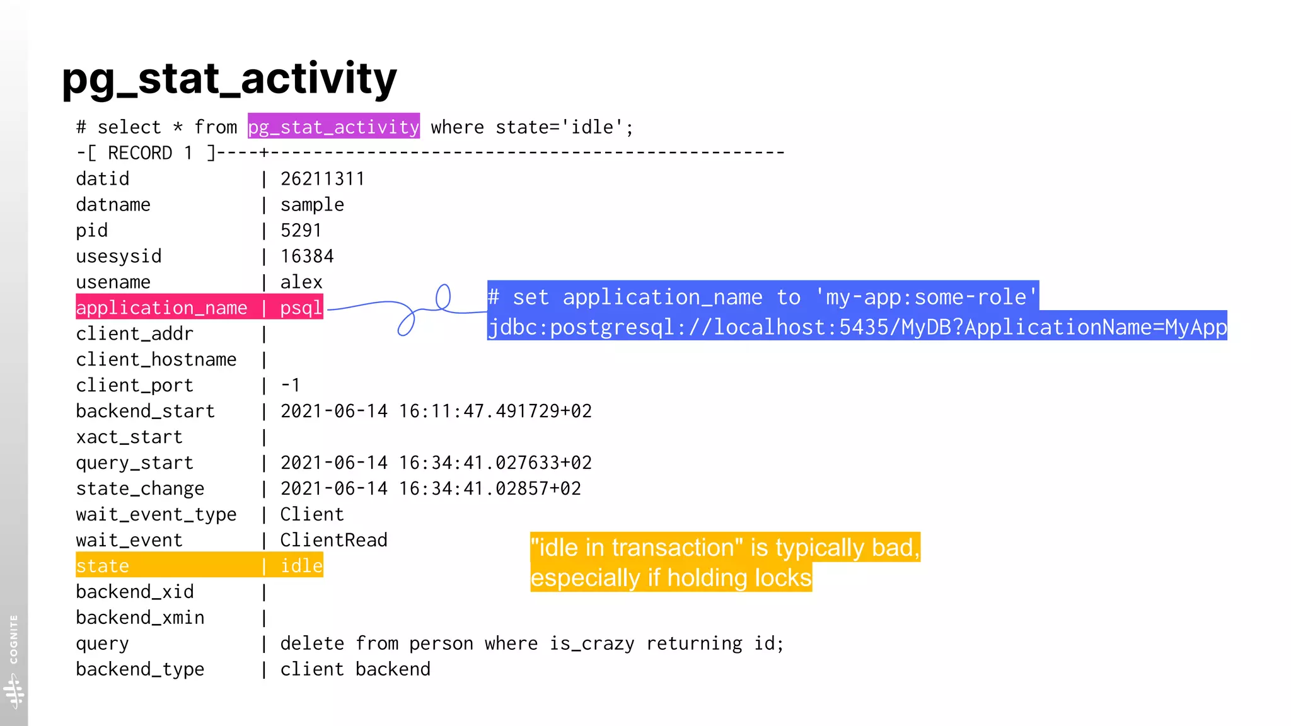Click wait_event value "ClientRead"

(333, 541)
